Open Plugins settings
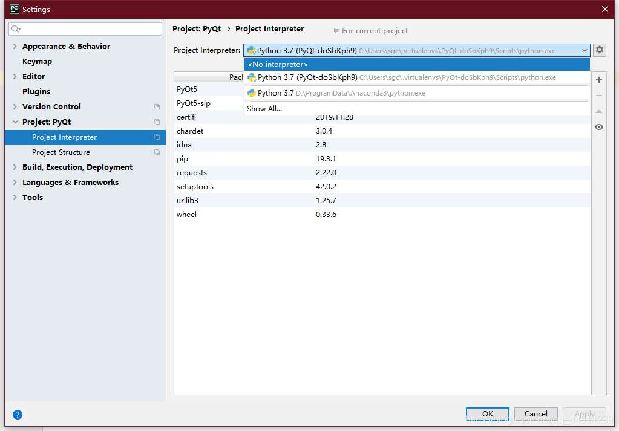The height and width of the screenshot is (431, 619). pos(36,91)
